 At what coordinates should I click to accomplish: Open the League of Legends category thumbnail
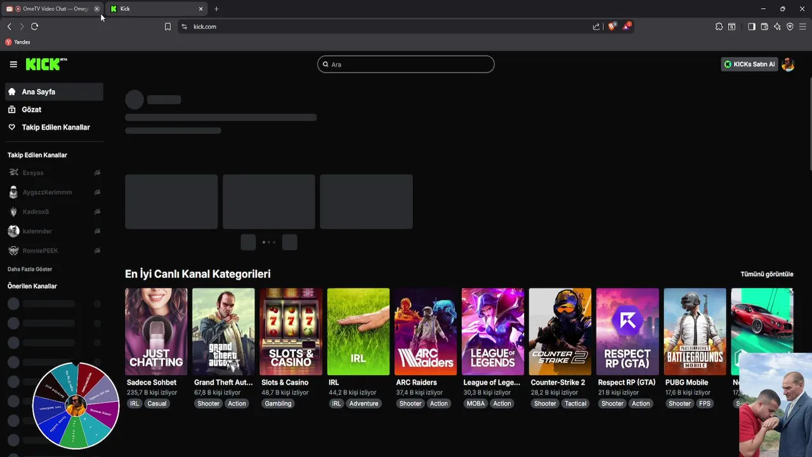click(493, 331)
